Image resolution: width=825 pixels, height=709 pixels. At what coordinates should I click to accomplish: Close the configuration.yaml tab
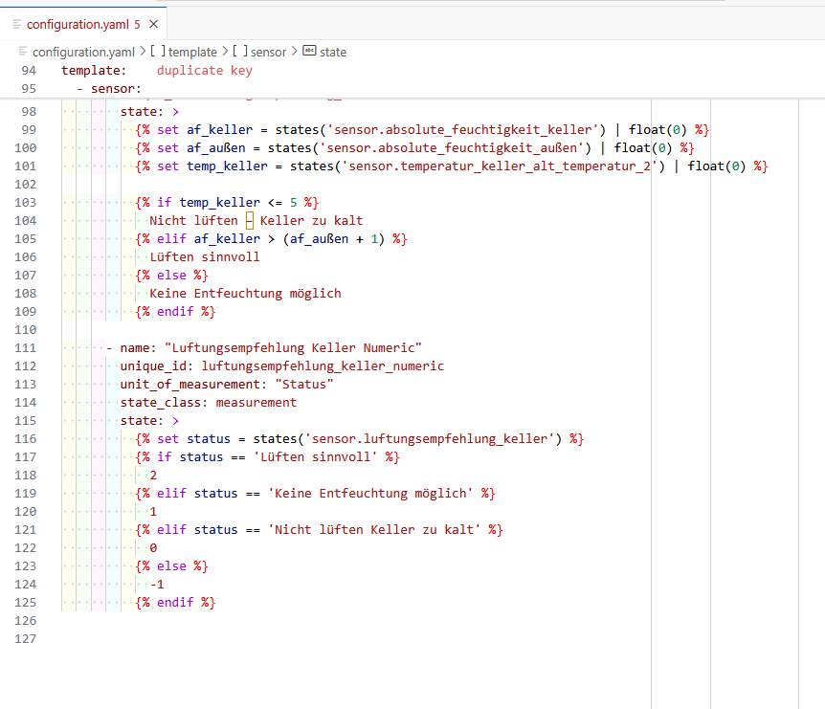click(x=151, y=24)
